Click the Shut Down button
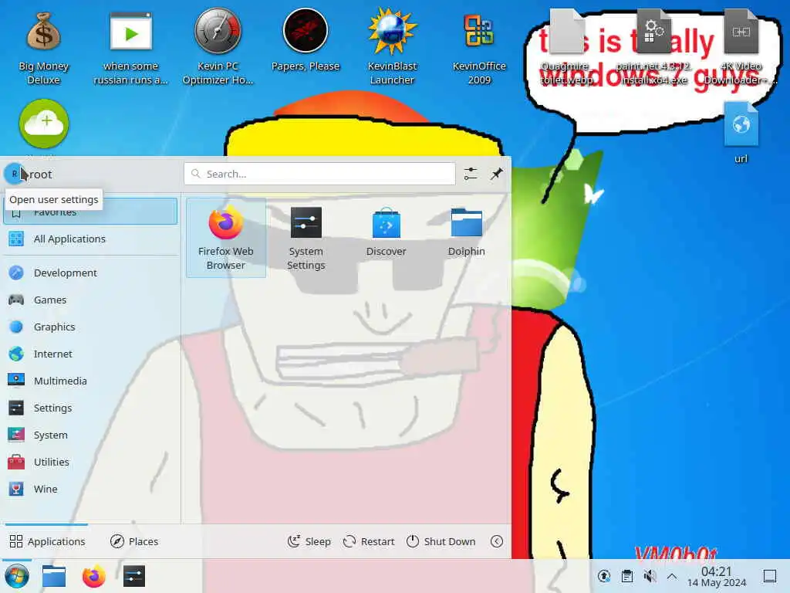Viewport: 790px width, 593px height. (441, 541)
